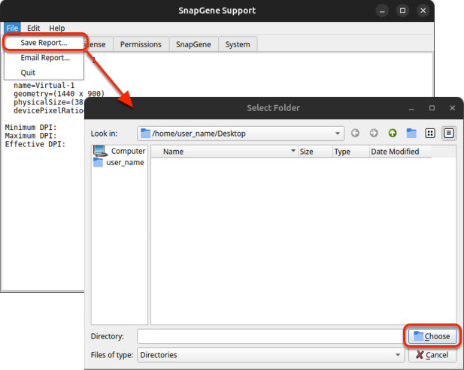Click the Minimum DPI text
464x370 pixels.
31,128
